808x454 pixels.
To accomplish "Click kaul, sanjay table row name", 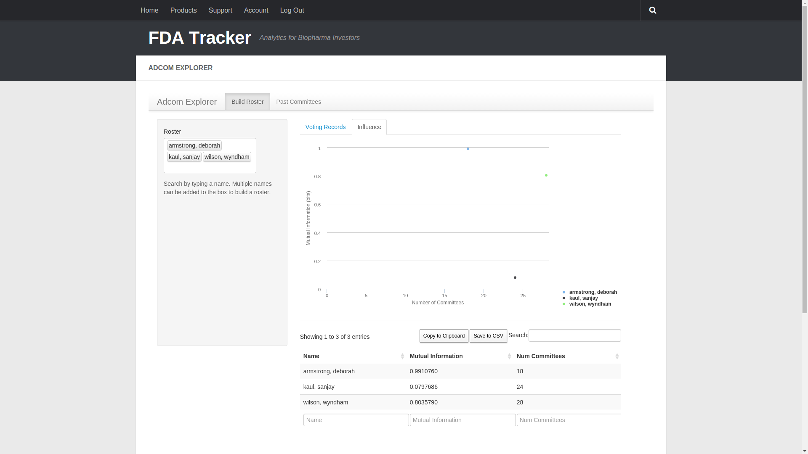I will [x=319, y=387].
